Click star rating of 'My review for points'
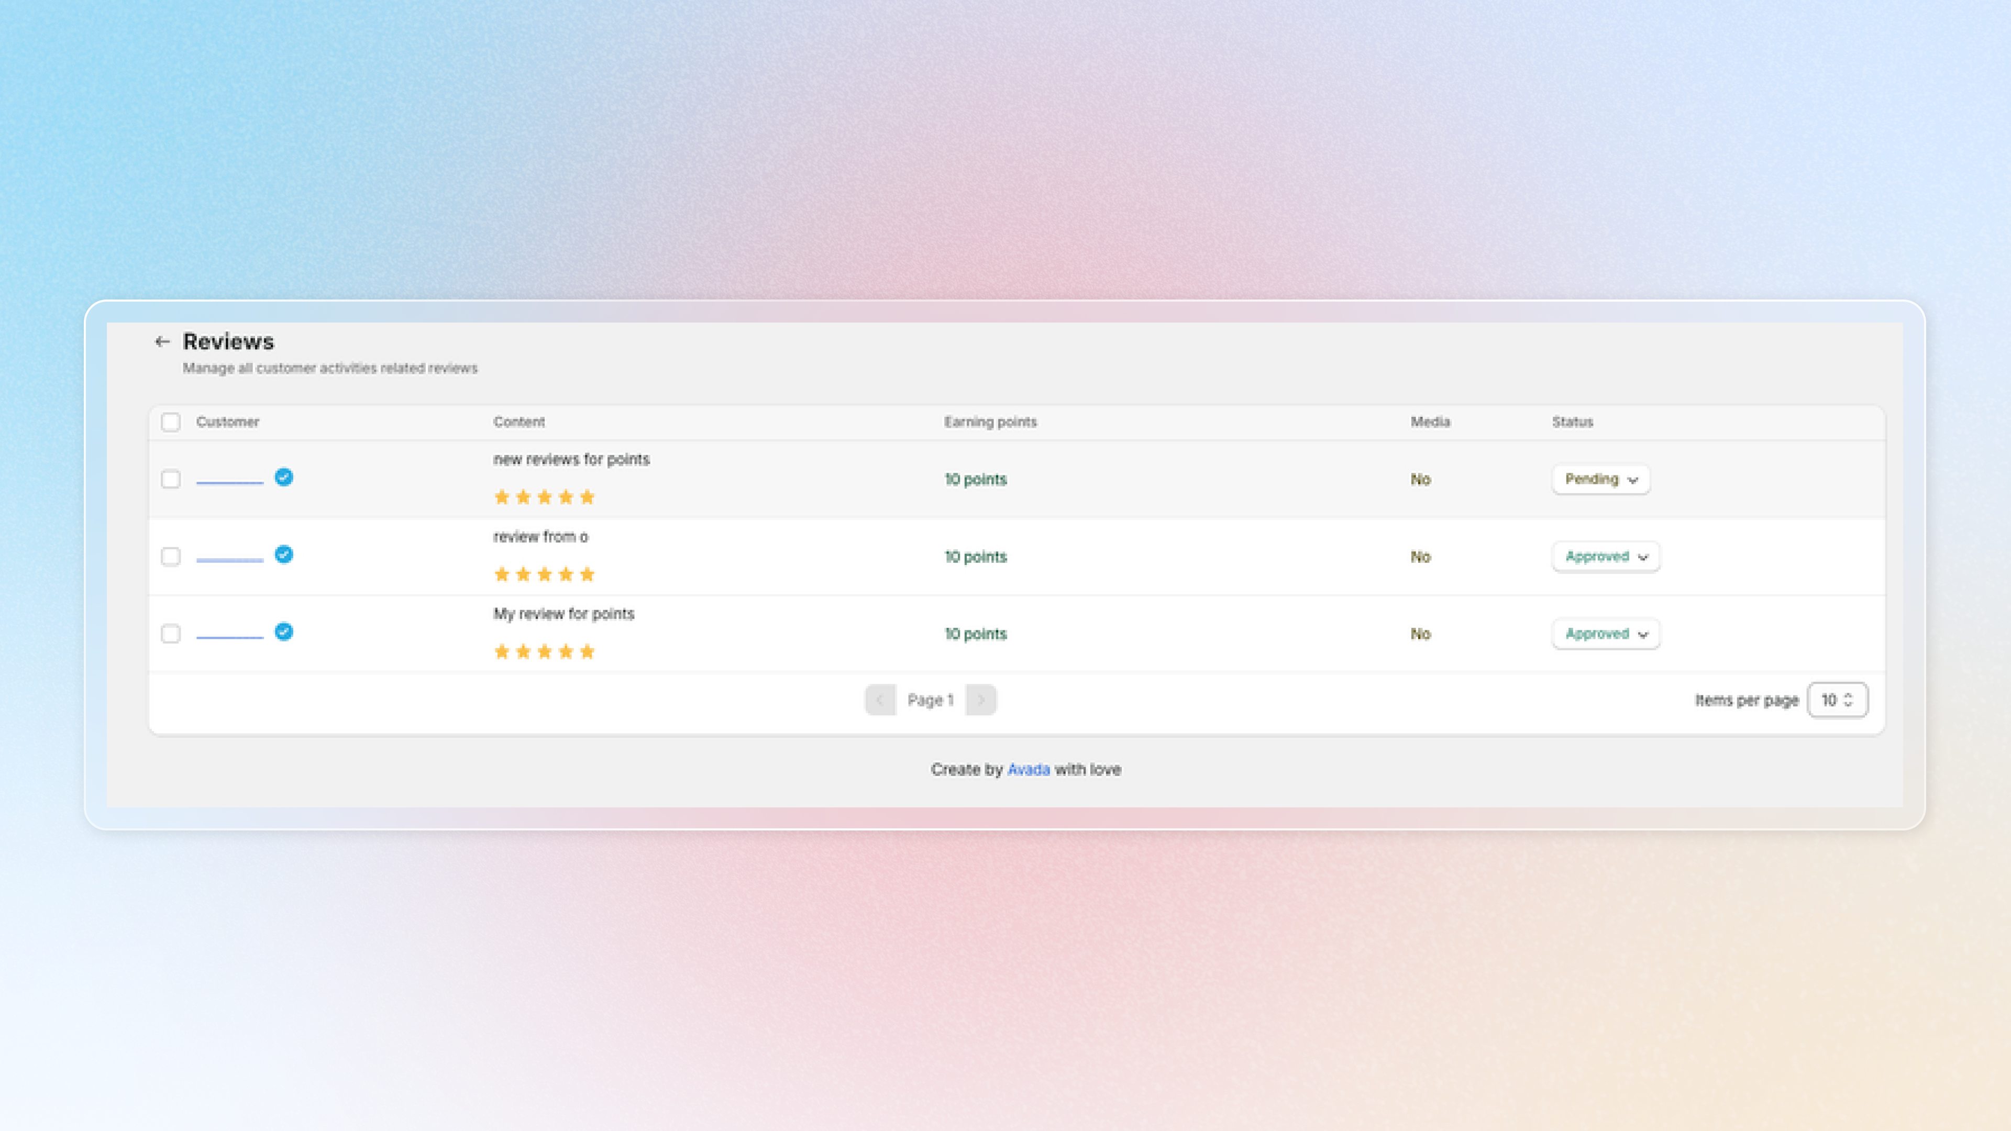Viewport: 2011px width, 1131px height. (544, 652)
